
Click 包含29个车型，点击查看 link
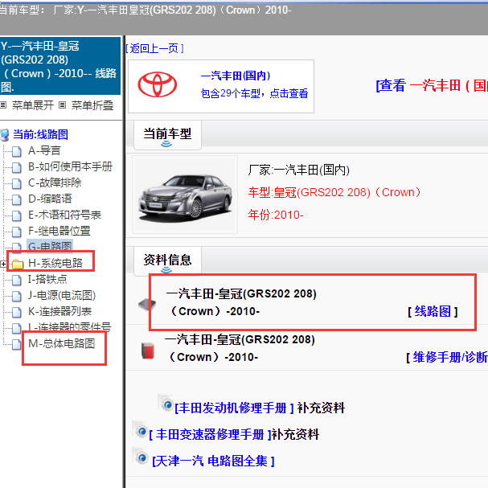[255, 93]
